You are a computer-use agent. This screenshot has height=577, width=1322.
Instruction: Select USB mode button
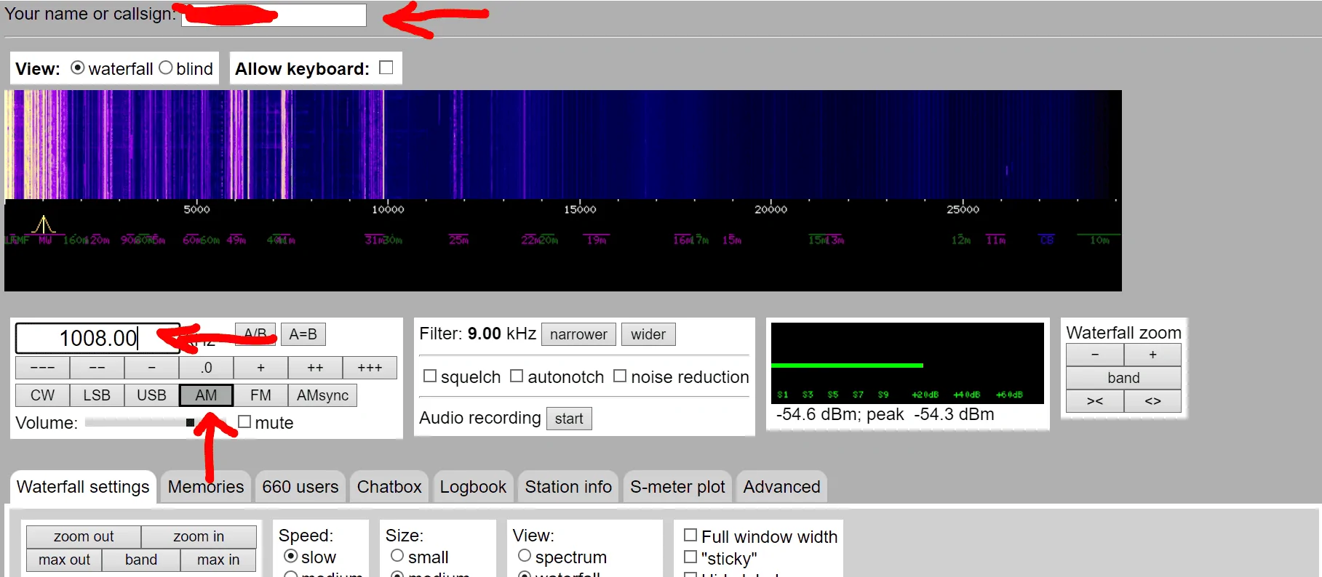pos(151,395)
